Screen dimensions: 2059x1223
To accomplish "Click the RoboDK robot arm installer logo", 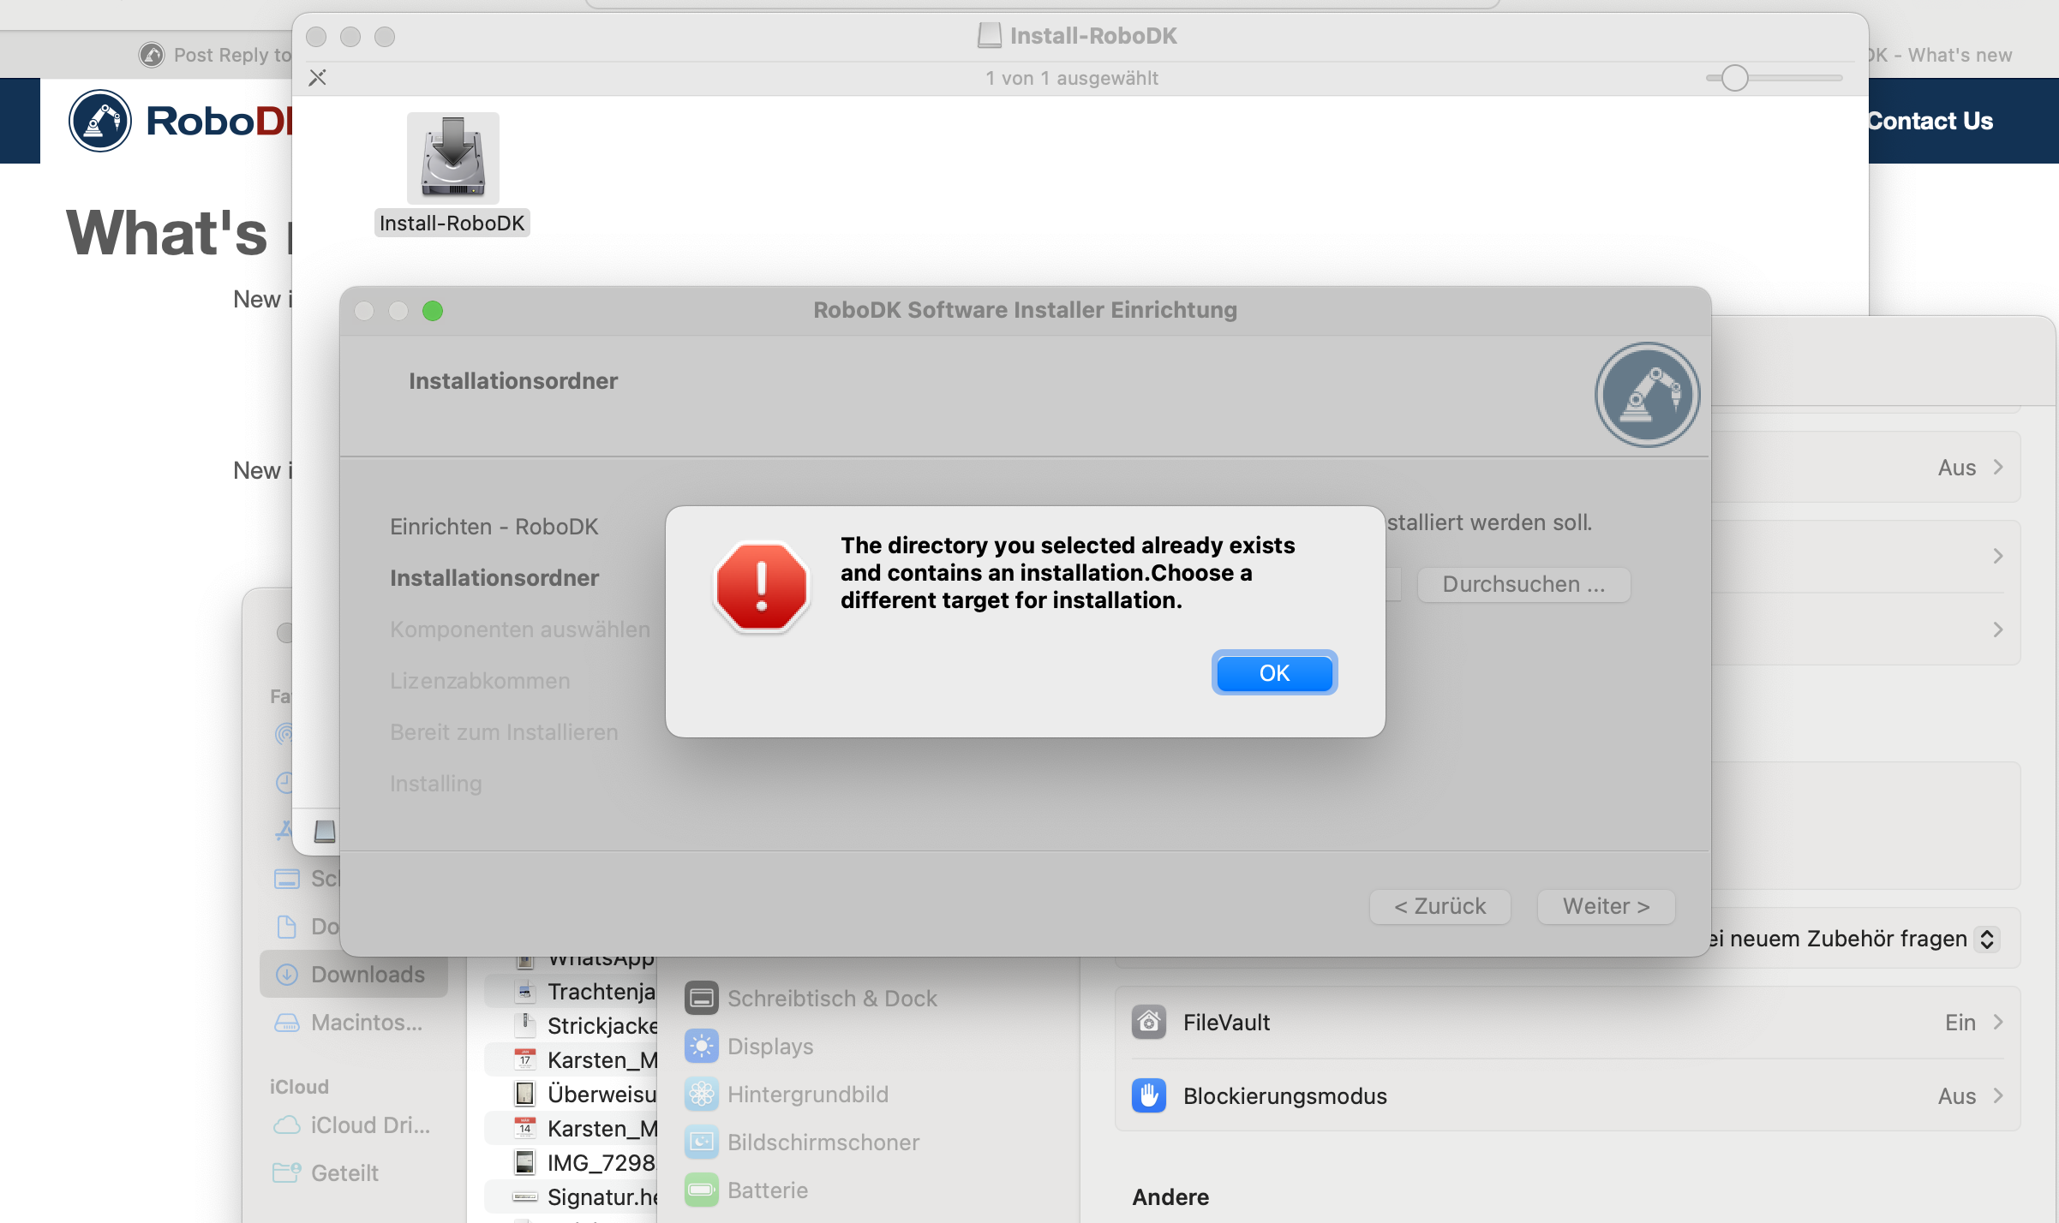I will tap(1646, 395).
